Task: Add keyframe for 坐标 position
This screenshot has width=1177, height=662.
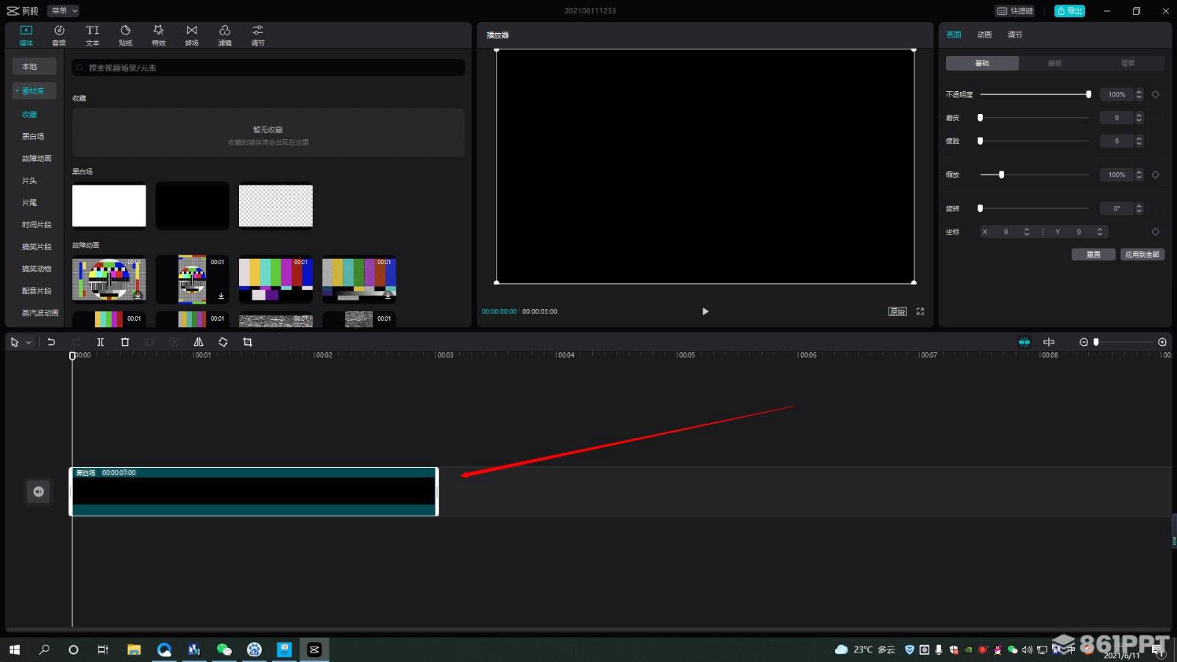Action: [x=1156, y=232]
